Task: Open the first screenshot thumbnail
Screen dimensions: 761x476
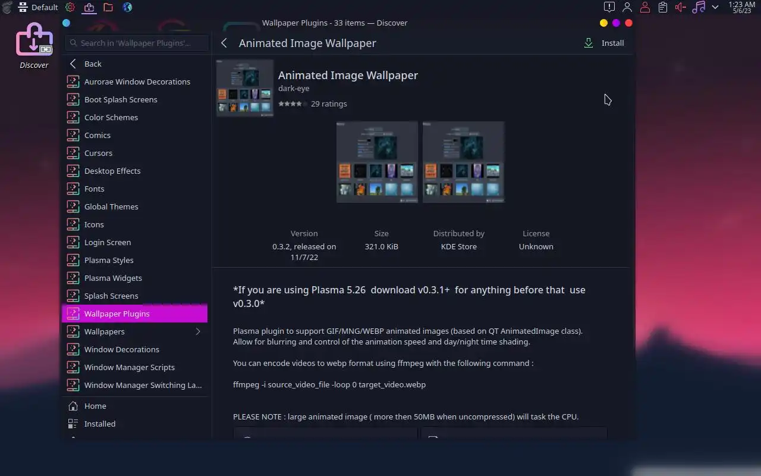Action: pyautogui.click(x=377, y=162)
